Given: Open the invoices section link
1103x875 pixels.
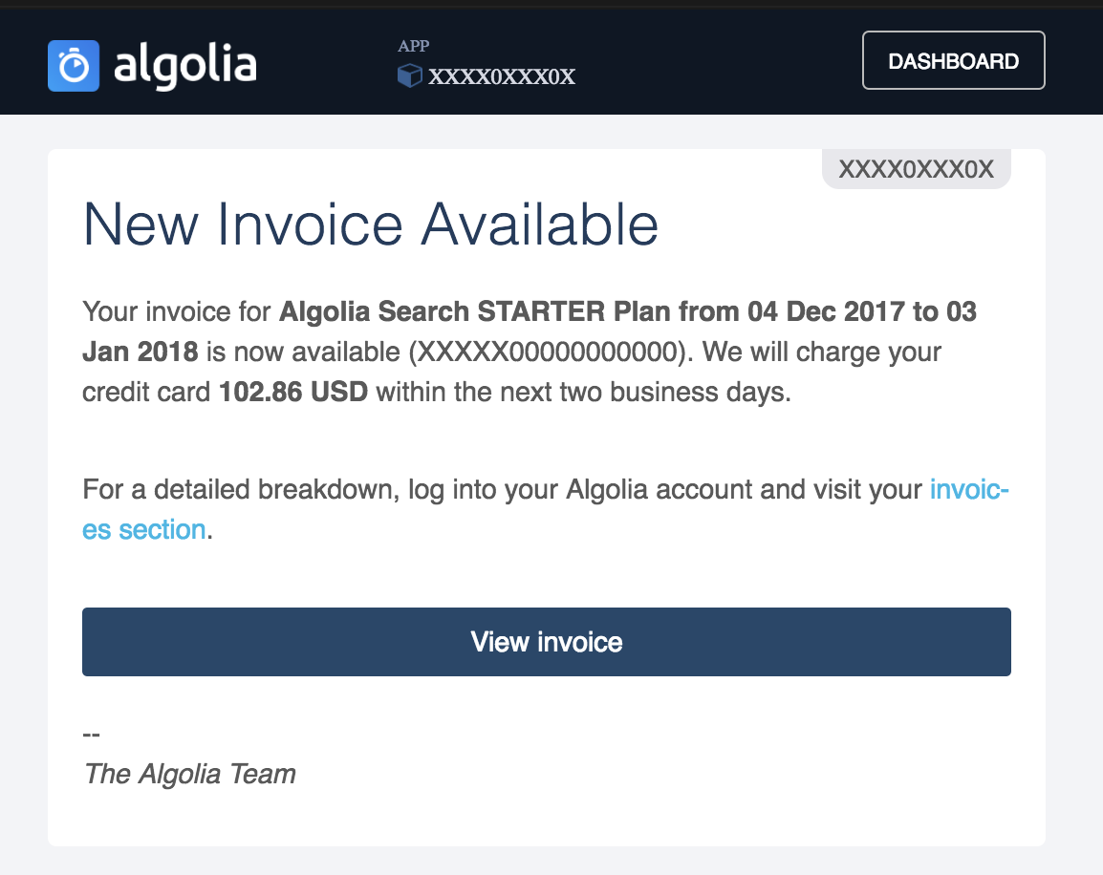Looking at the screenshot, I should pos(969,489).
